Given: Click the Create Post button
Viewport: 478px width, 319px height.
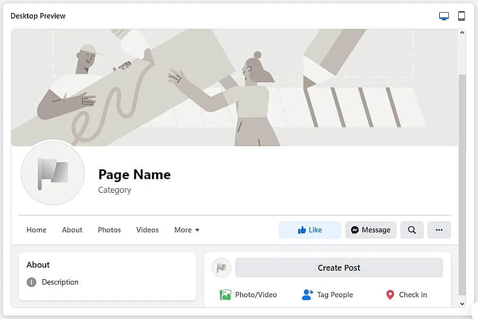Looking at the screenshot, I should [x=339, y=268].
